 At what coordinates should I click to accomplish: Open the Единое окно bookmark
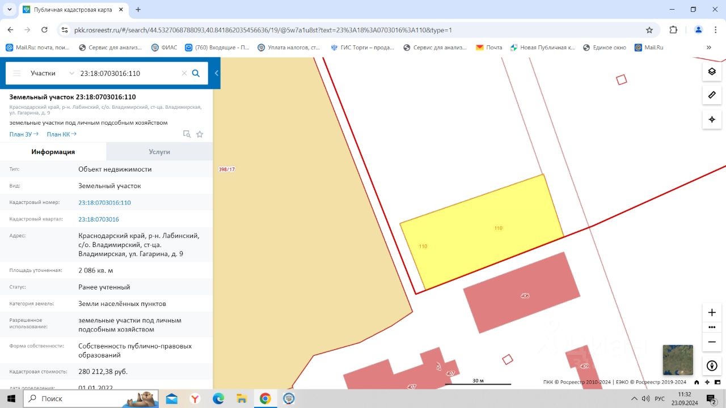tap(604, 48)
